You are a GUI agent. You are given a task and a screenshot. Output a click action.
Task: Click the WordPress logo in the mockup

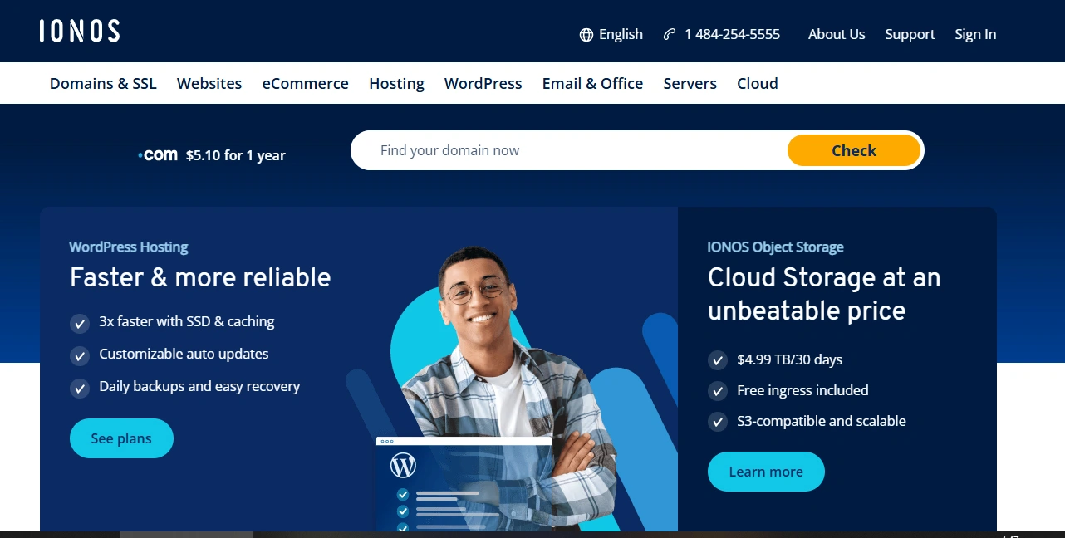403,466
